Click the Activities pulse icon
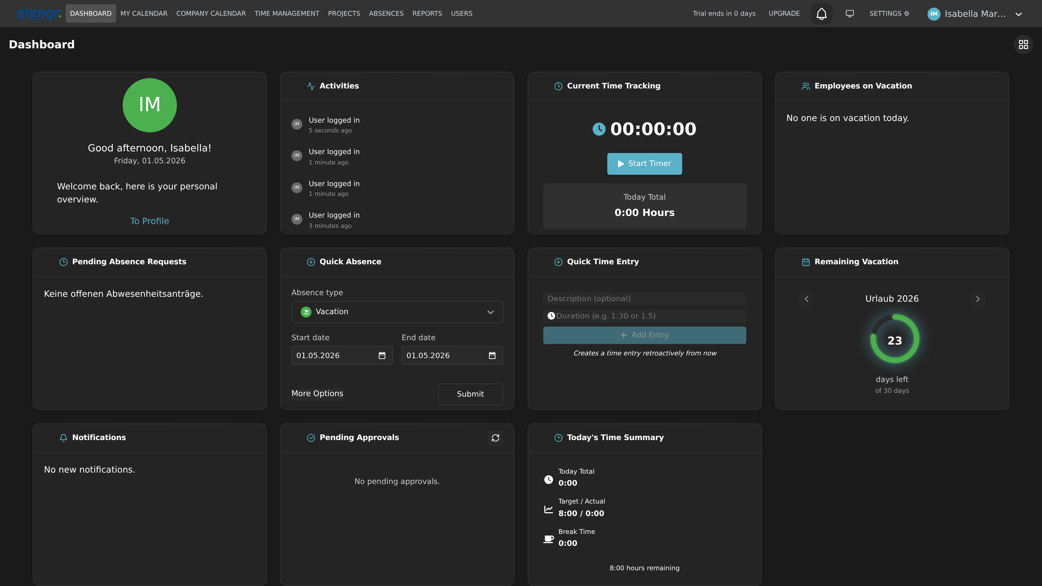1042x586 pixels. [x=311, y=86]
